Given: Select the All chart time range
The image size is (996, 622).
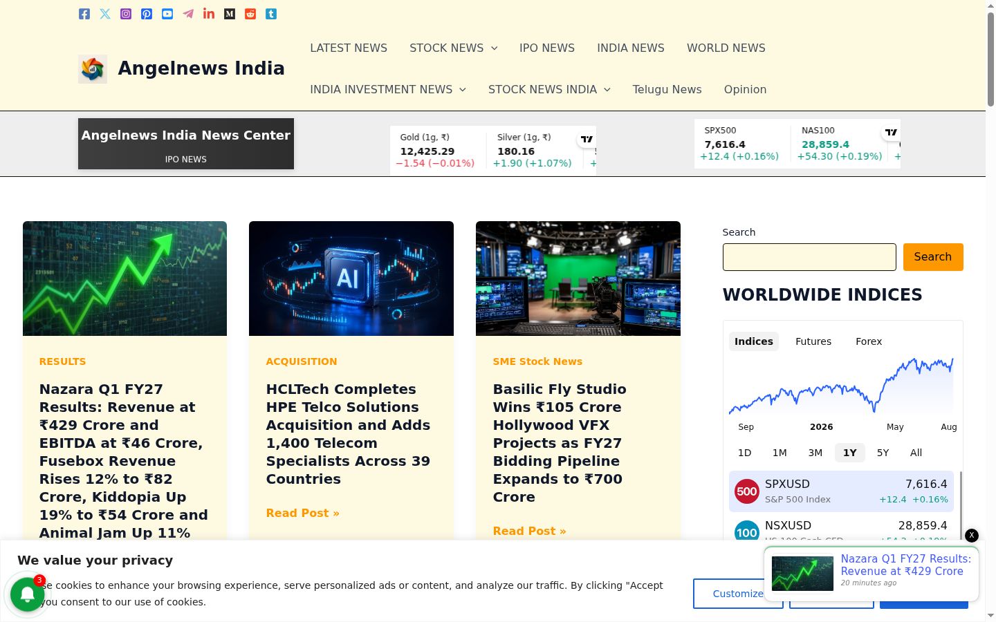Looking at the screenshot, I should click(x=916, y=453).
